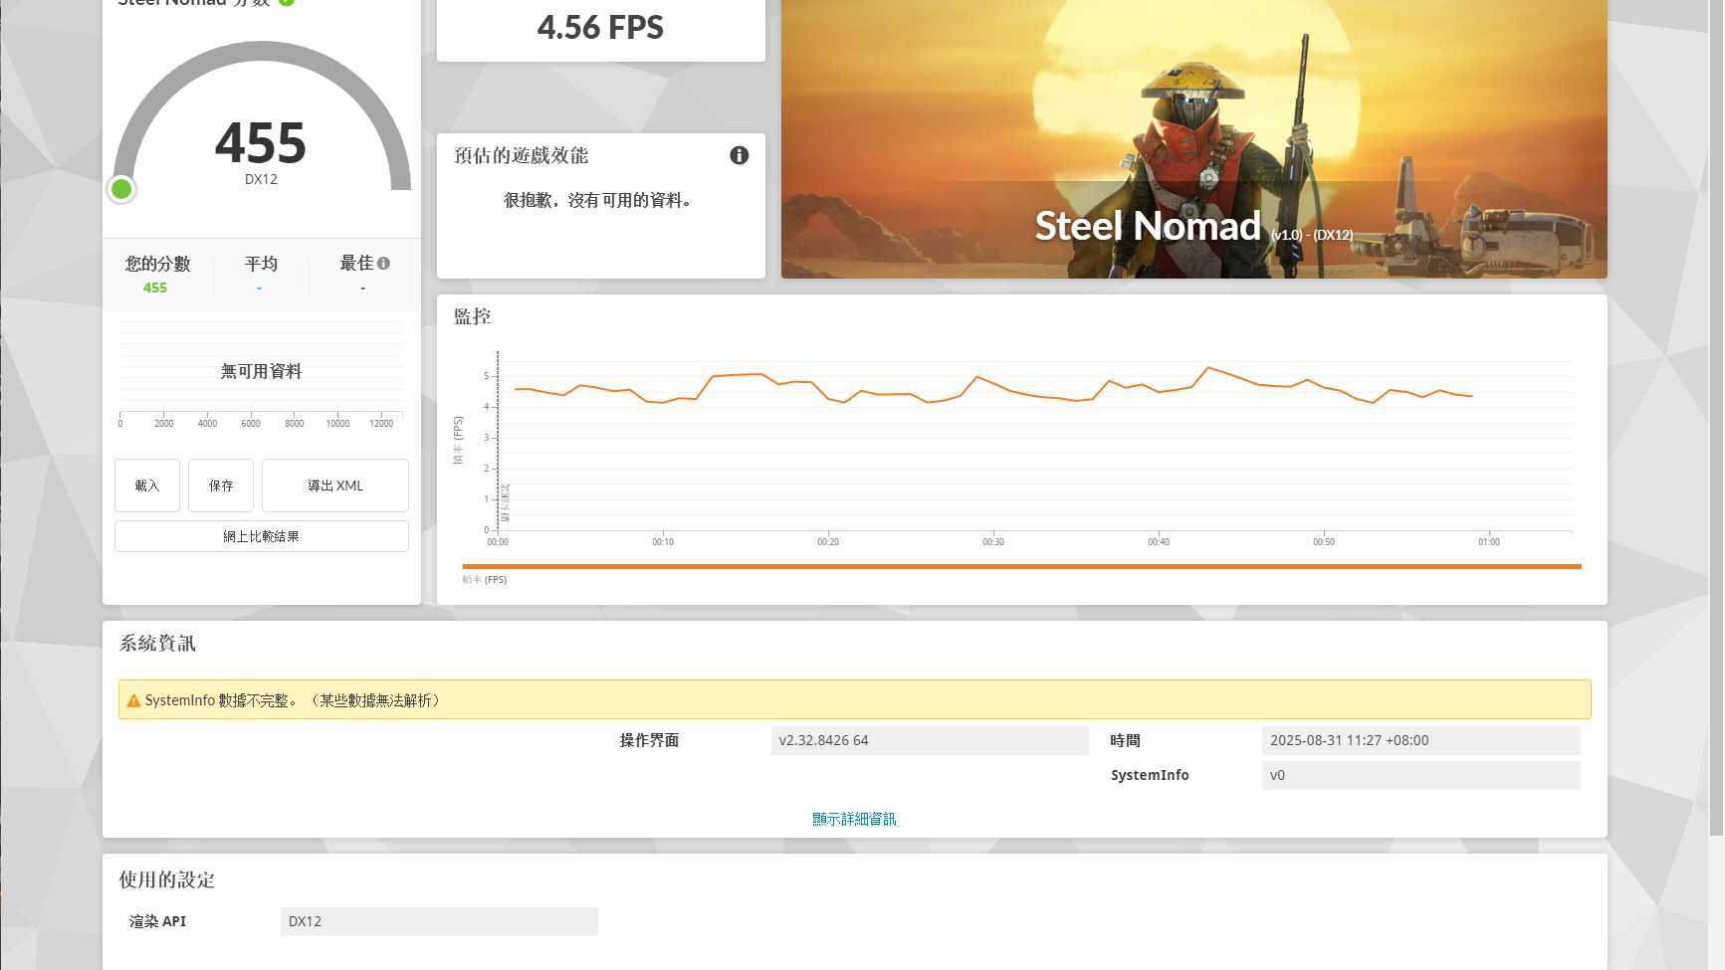
Task: Click the 保存 button
Action: click(x=221, y=485)
